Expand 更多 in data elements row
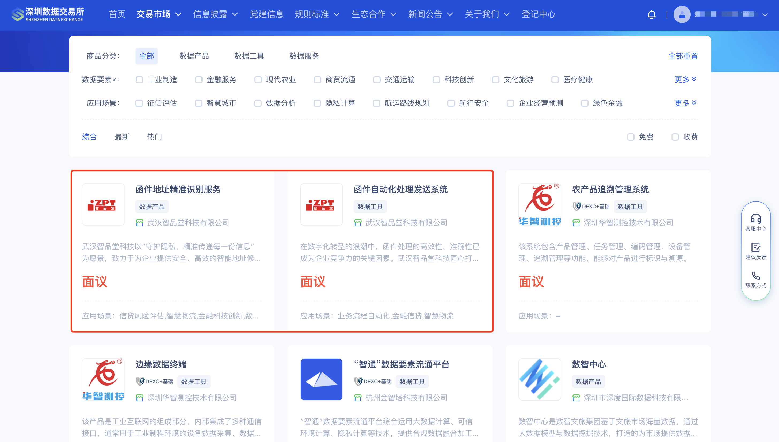Image resolution: width=779 pixels, height=442 pixels. coord(685,79)
